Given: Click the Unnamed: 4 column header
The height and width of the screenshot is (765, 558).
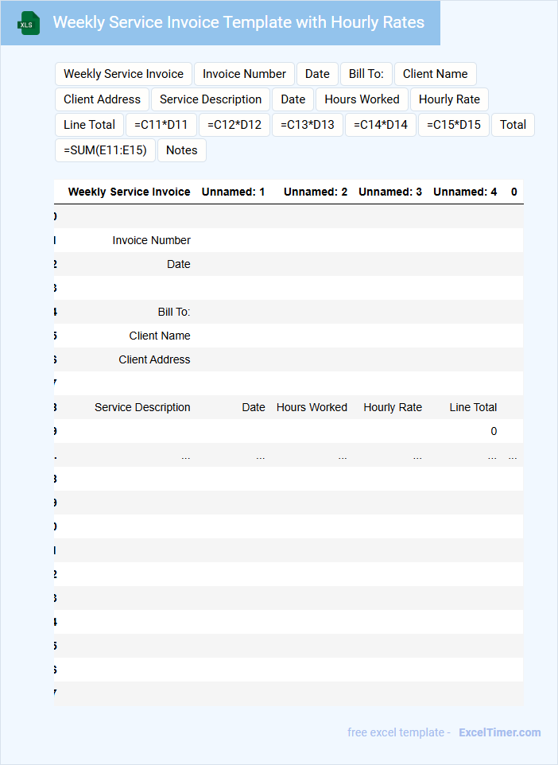Looking at the screenshot, I should pos(465,192).
